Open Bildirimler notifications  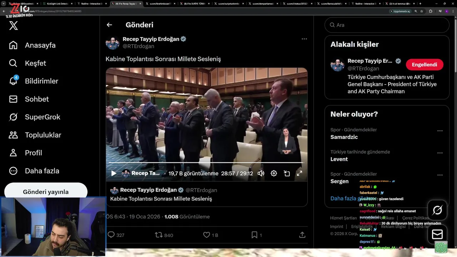(34, 81)
